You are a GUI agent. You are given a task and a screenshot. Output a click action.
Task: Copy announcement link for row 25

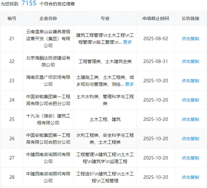point(190,119)
